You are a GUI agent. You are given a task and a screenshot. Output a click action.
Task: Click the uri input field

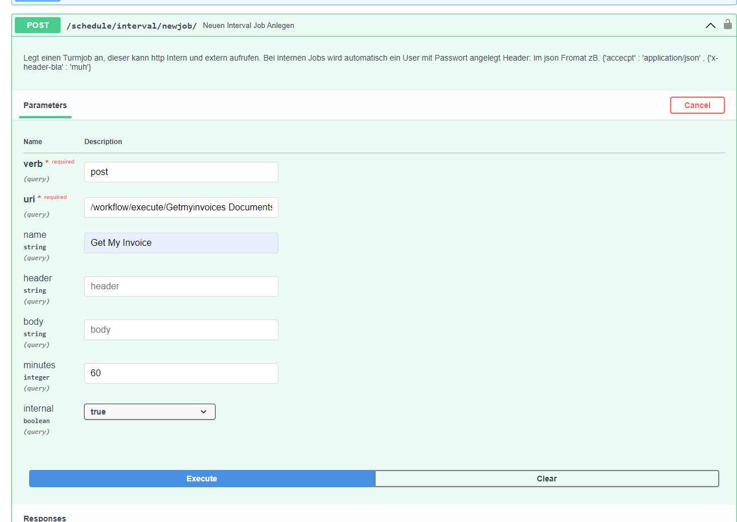tap(181, 208)
